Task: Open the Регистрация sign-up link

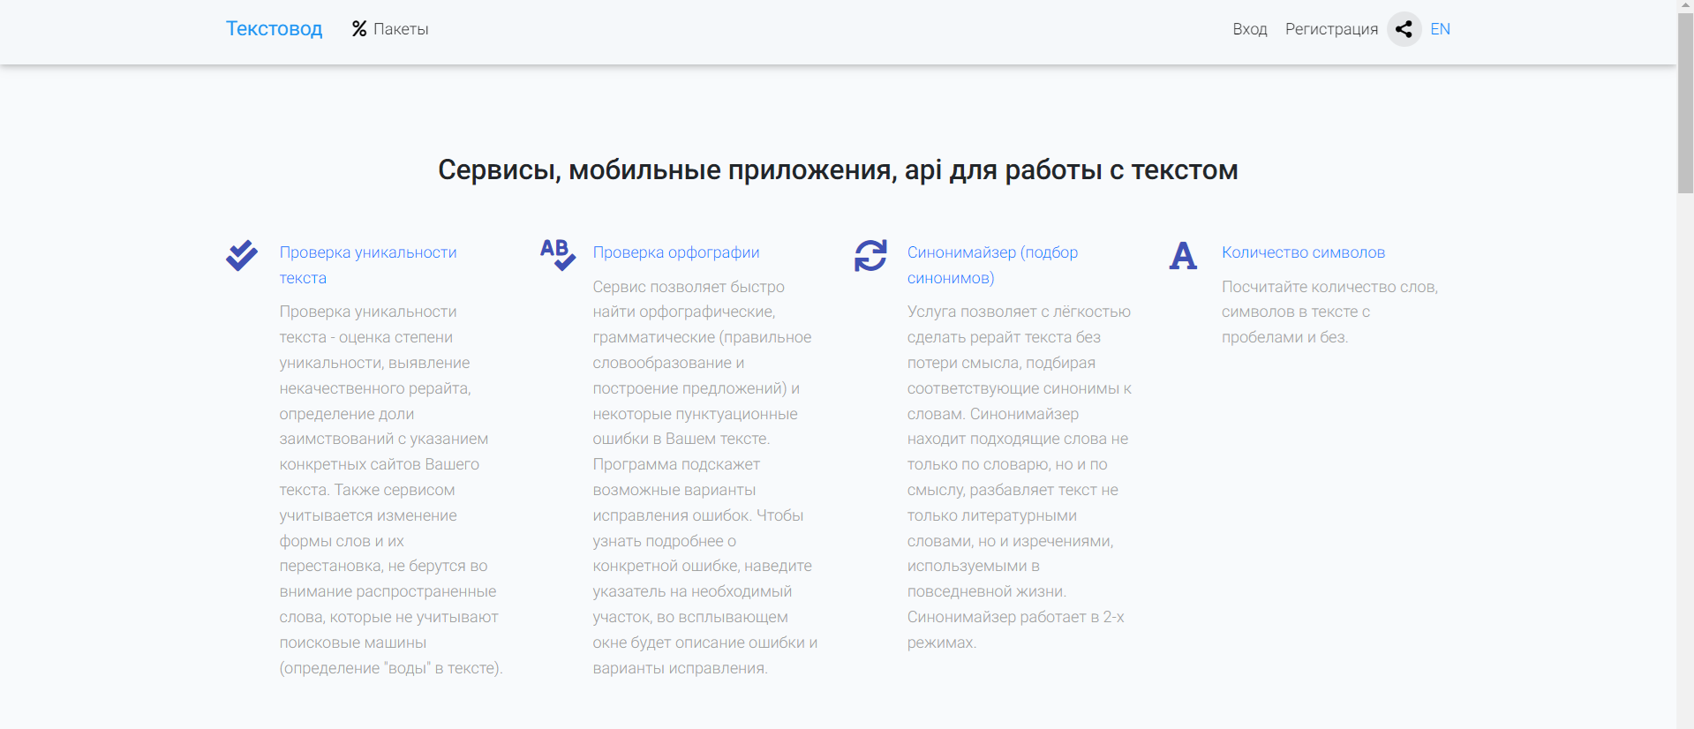Action: 1331,29
